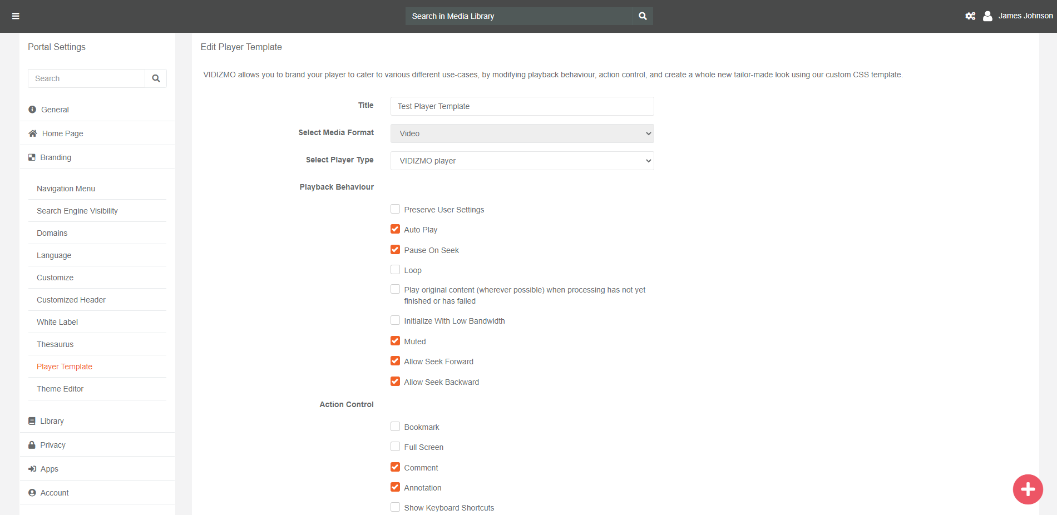Open the Select Media Format dropdown
This screenshot has height=515, width=1057.
(522, 133)
